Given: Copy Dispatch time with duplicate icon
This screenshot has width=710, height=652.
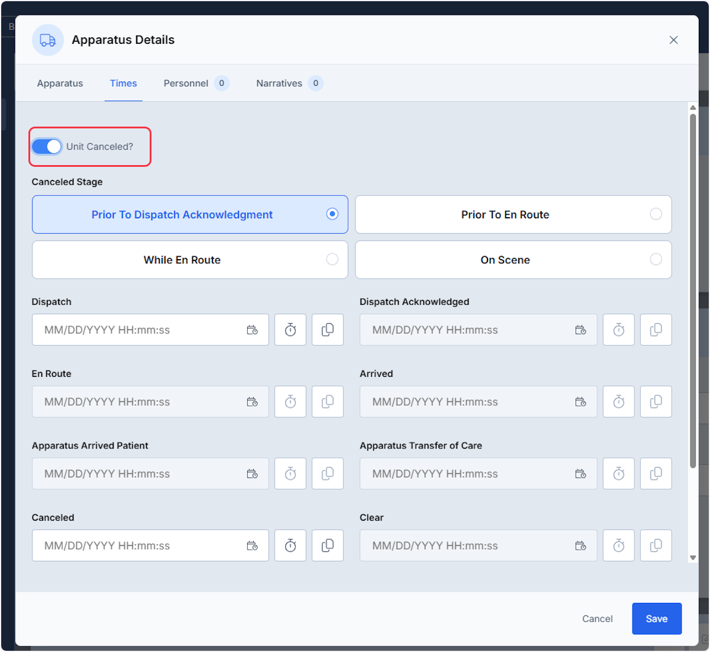Looking at the screenshot, I should (328, 330).
